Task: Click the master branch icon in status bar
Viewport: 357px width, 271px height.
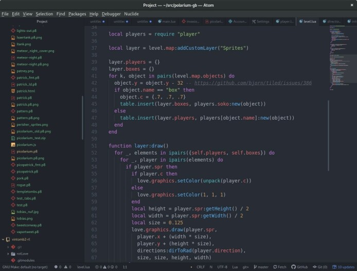Action: coord(255,267)
